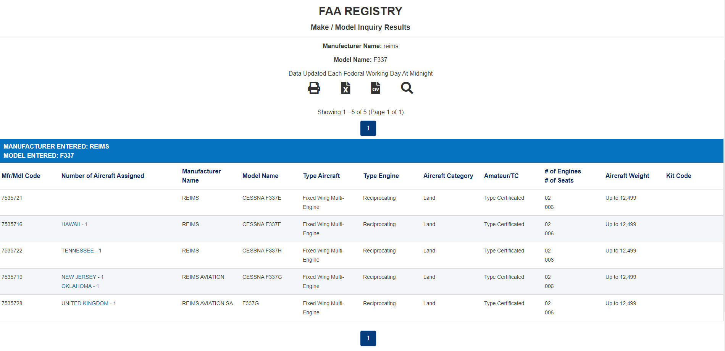725x351 pixels.
Task: Open the NEW JERSEY - 1 link
Action: pos(82,277)
